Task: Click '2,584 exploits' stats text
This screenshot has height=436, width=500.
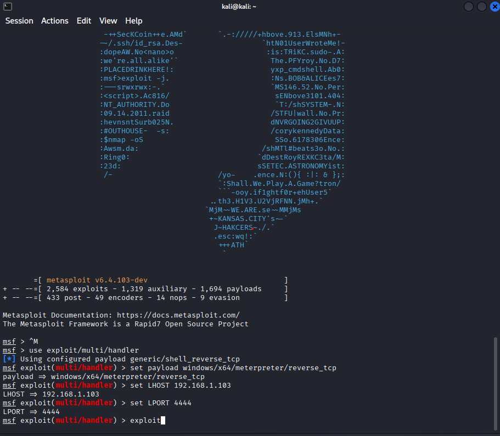Action: point(77,289)
